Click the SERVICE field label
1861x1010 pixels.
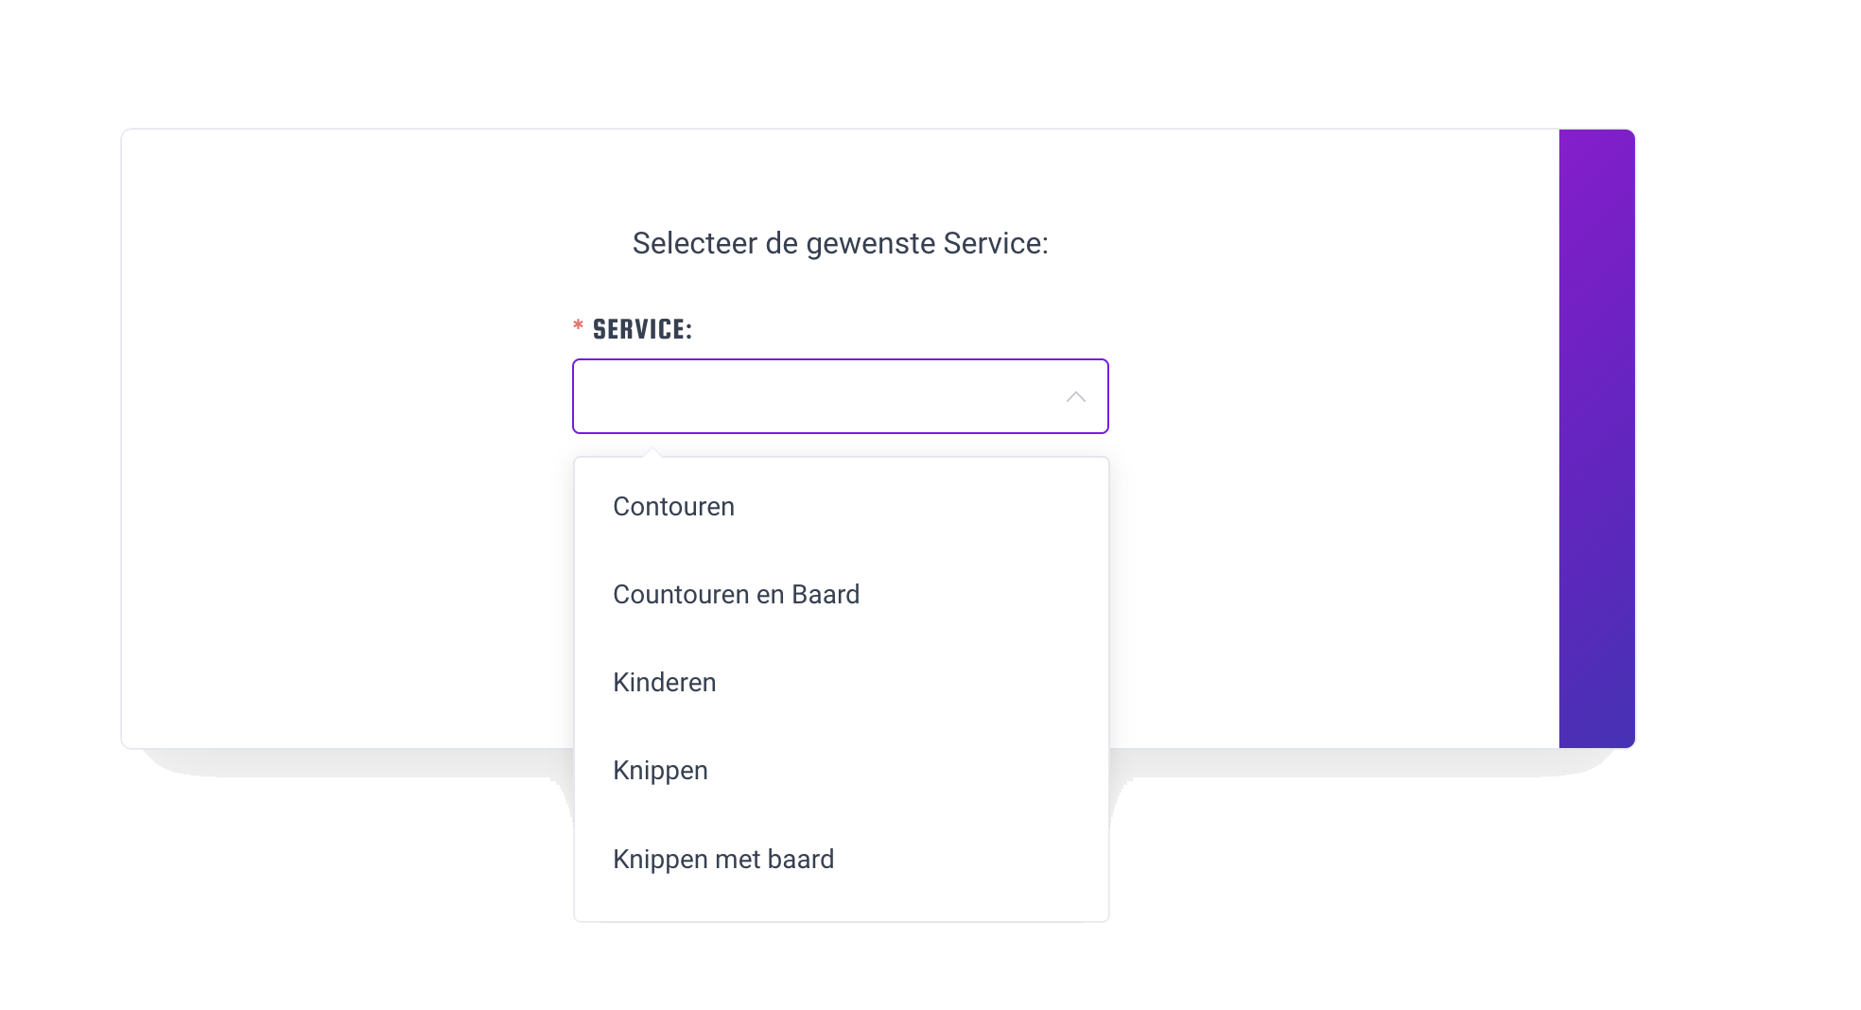pos(641,328)
